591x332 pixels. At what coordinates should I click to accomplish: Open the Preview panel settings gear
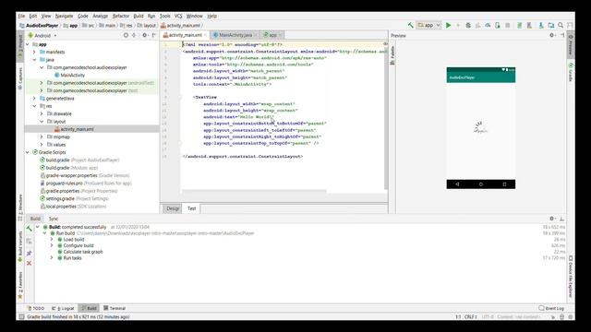click(x=552, y=35)
